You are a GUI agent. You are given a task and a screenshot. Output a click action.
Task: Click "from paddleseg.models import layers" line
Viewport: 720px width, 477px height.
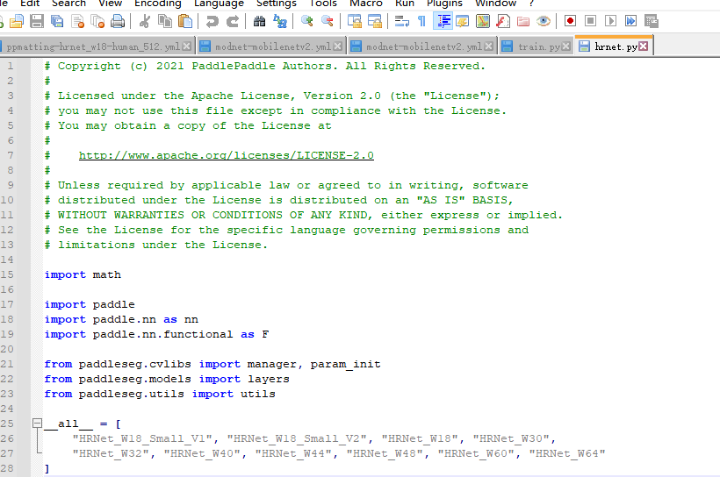(167, 380)
